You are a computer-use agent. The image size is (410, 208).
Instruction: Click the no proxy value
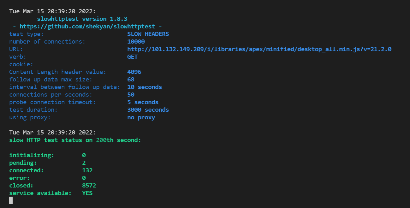click(x=141, y=117)
